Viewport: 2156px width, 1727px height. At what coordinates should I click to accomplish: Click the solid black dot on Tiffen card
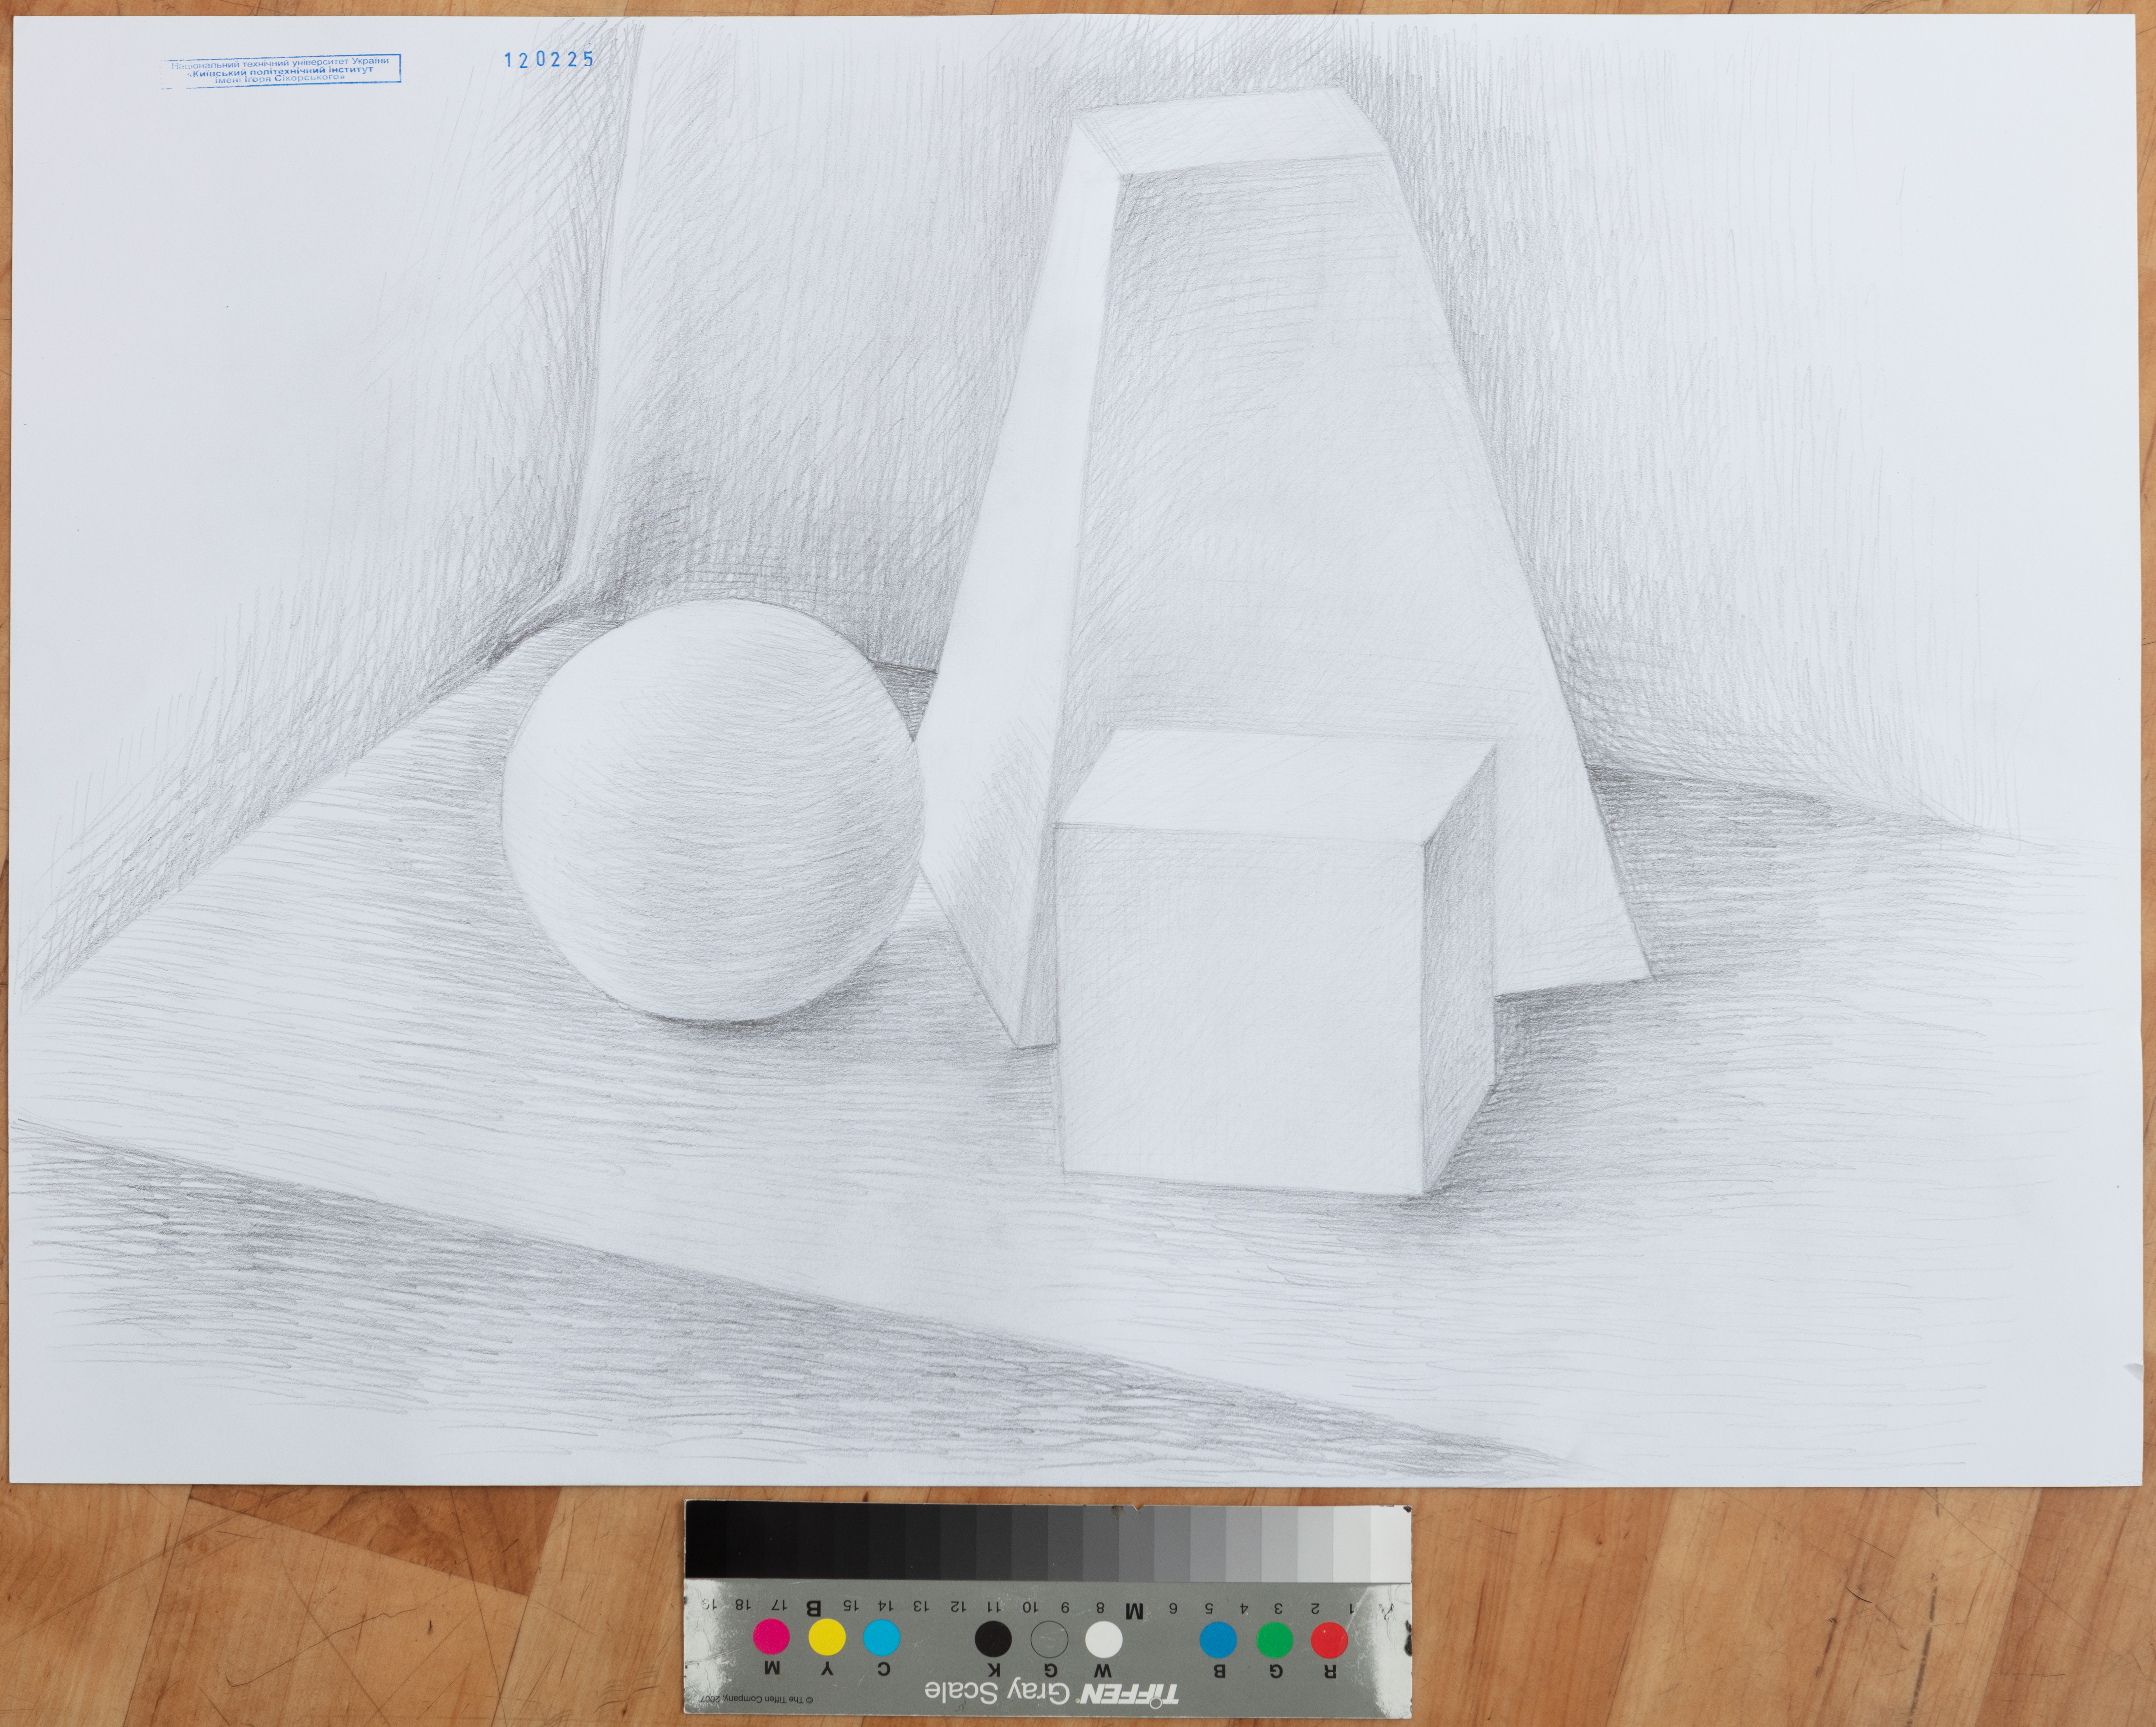point(993,1639)
